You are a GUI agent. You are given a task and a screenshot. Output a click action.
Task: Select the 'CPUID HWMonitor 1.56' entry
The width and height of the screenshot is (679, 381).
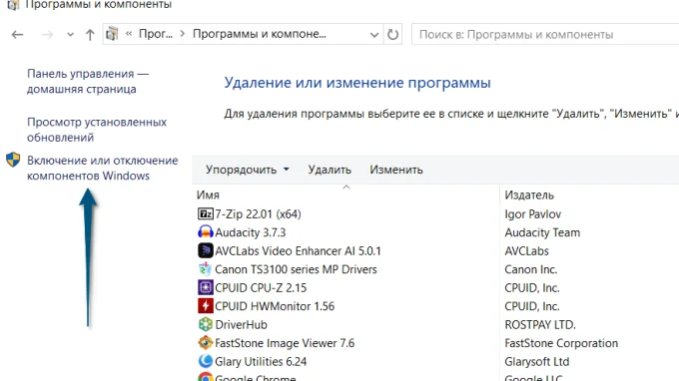[275, 306]
